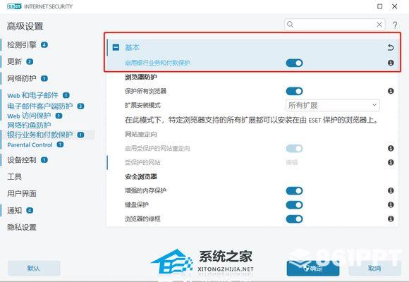This screenshot has width=409, height=282.
Task: Open help with the question mark icon
Action: 395,25
